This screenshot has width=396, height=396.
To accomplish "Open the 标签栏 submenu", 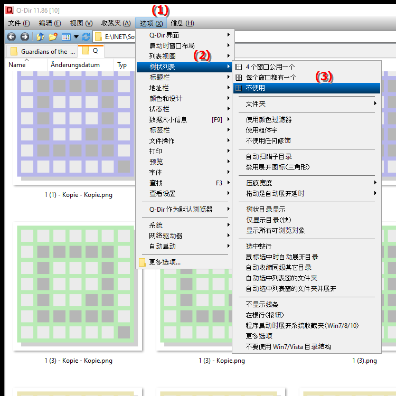I will point(184,130).
